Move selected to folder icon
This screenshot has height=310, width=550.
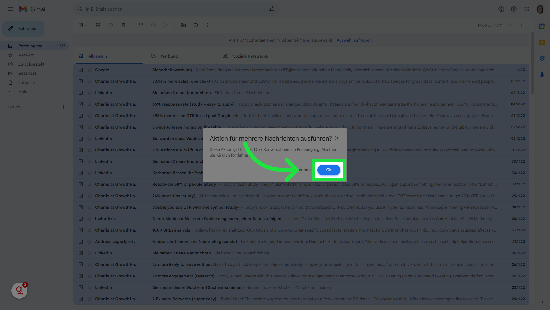click(x=183, y=25)
